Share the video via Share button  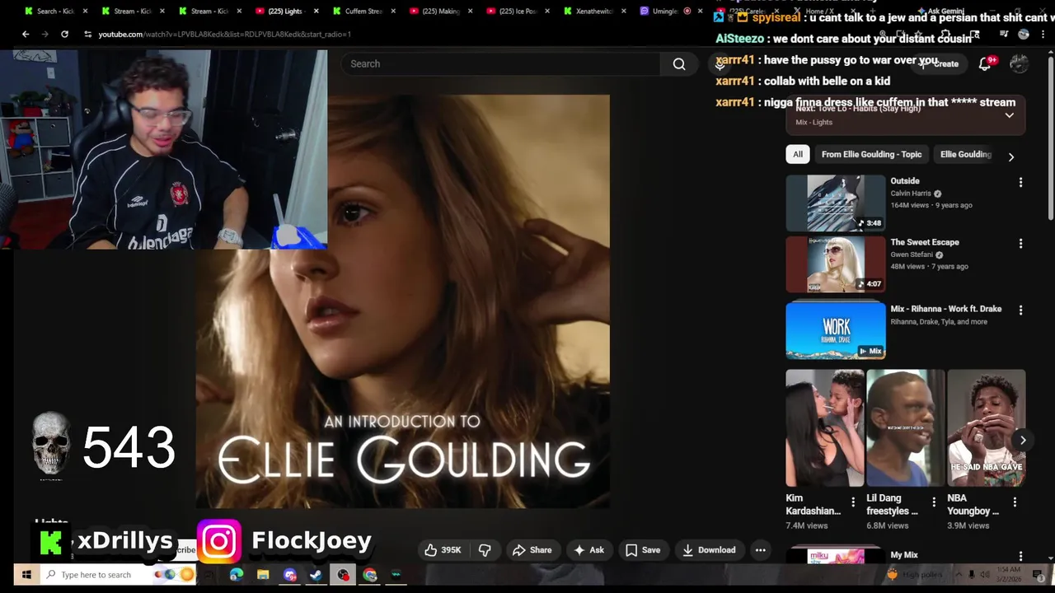(532, 550)
